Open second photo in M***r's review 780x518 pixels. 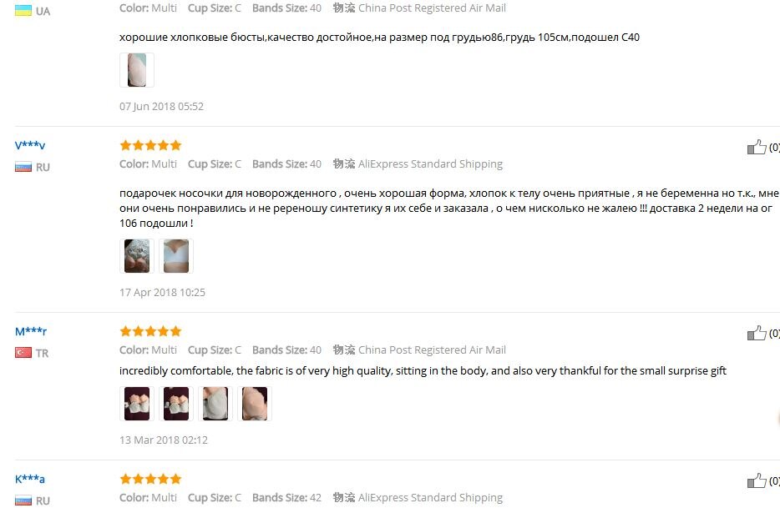176,404
